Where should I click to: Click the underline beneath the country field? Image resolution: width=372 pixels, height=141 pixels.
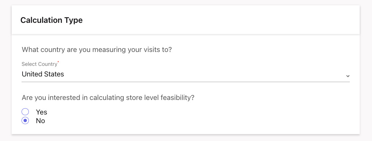point(186,82)
